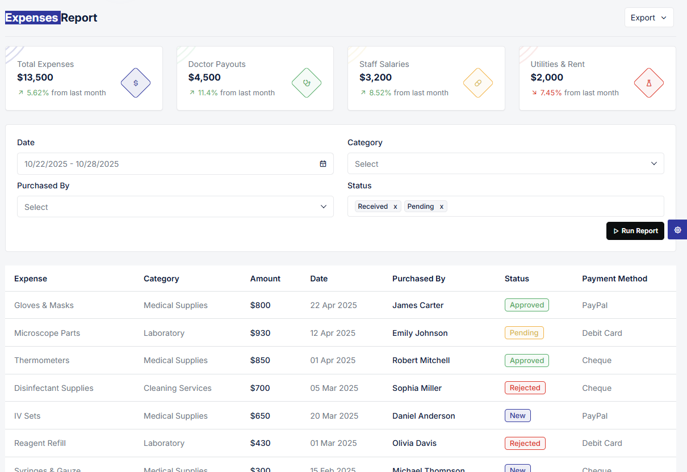This screenshot has height=472, width=687.
Task: Open the calendar icon in Date field
Action: click(x=323, y=164)
